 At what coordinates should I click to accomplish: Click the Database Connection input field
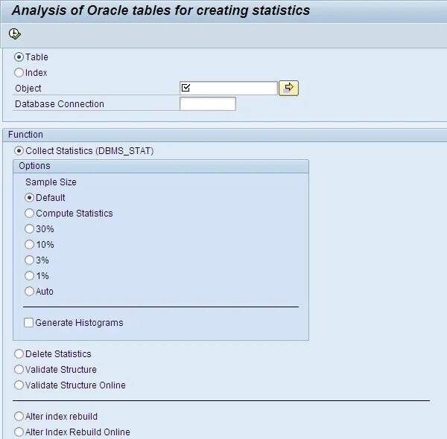tap(208, 103)
